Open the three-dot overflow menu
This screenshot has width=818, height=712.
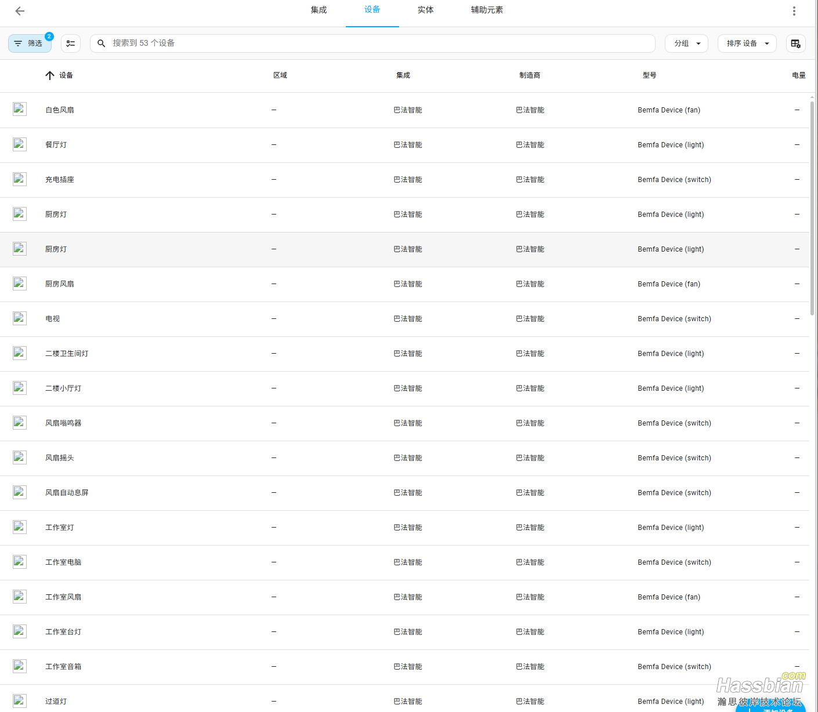pos(794,11)
